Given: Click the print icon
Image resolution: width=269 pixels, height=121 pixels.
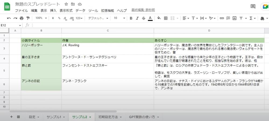Looking at the screenshot, I should 22,18.
